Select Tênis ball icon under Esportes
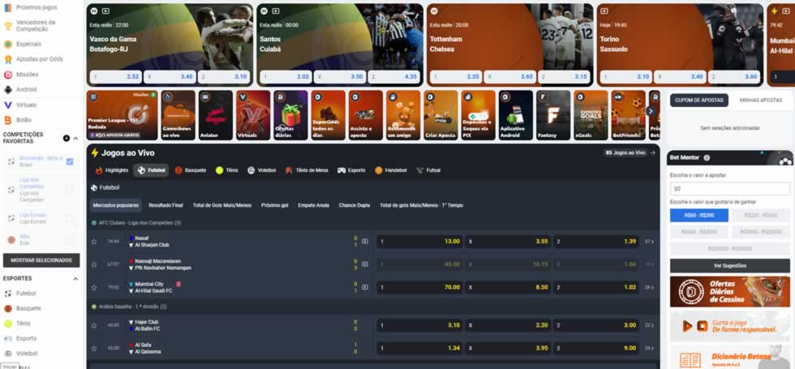The width and height of the screenshot is (795, 369). pos(8,324)
